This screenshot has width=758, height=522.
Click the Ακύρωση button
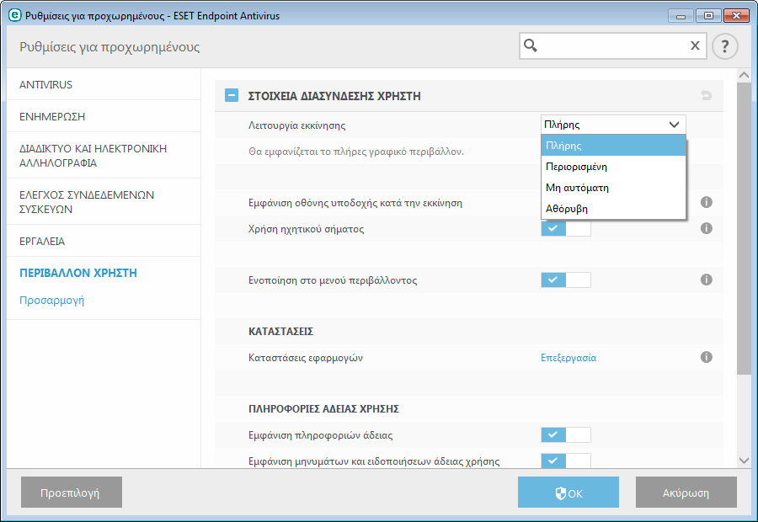[686, 493]
